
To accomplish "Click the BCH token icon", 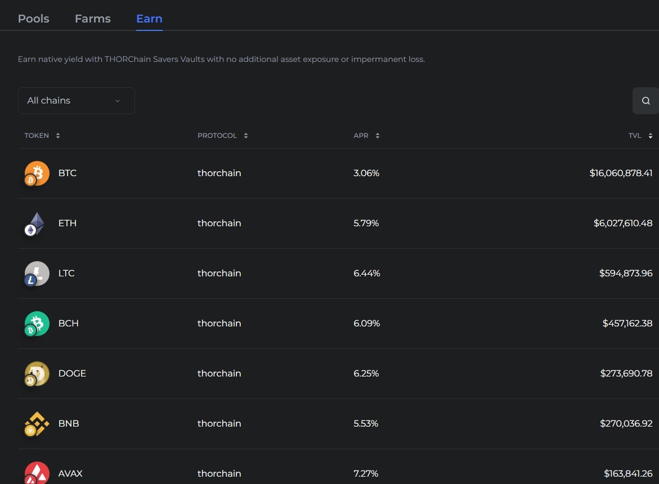I will click(x=37, y=324).
